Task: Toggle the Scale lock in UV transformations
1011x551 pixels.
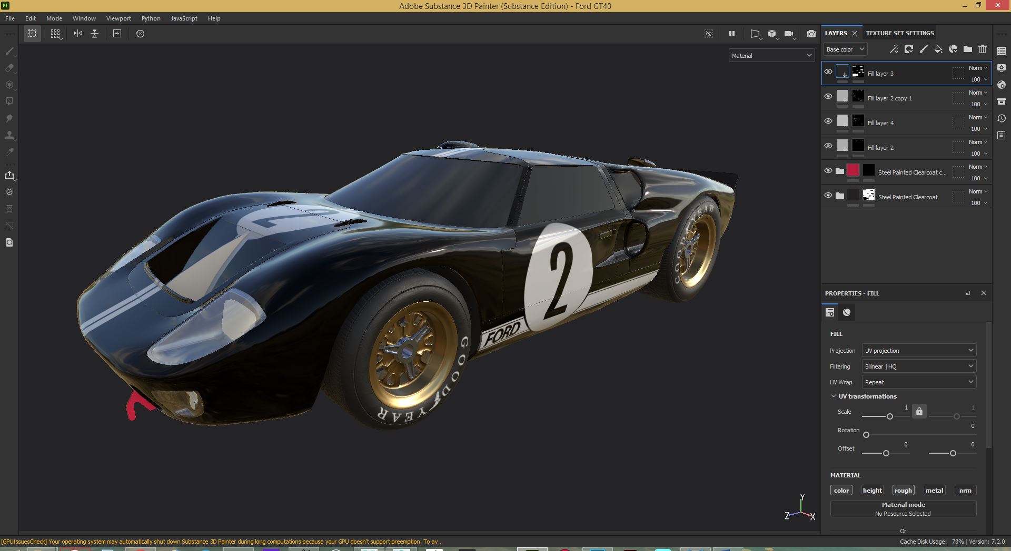Action: (x=919, y=411)
